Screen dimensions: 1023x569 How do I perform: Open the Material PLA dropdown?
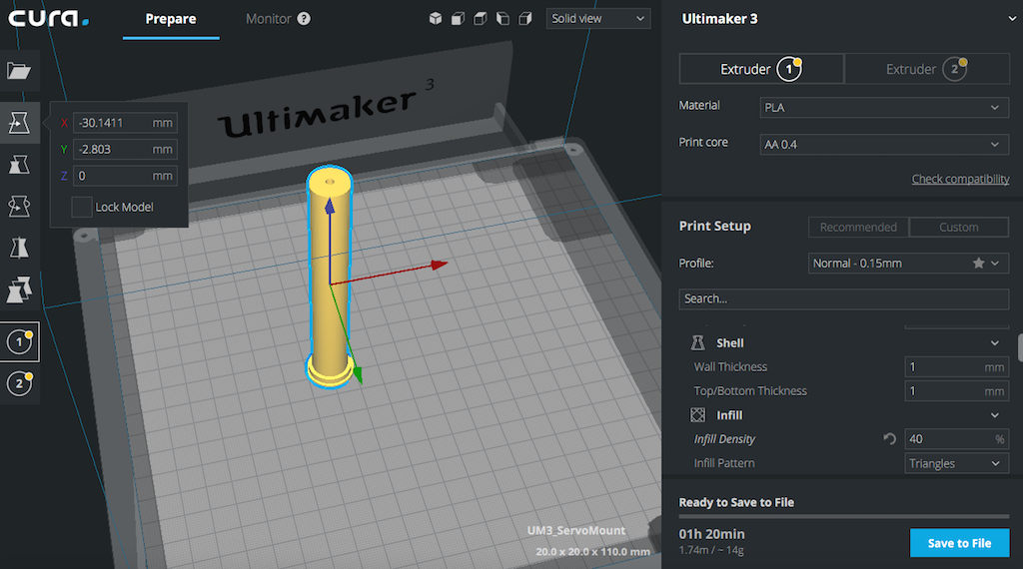(x=884, y=108)
